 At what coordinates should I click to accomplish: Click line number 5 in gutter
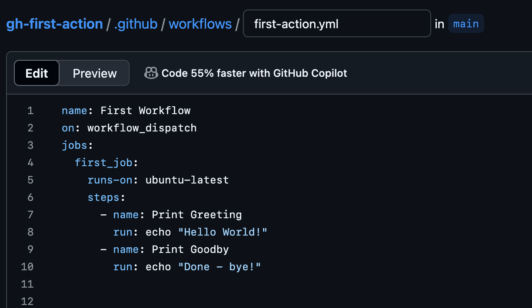(x=30, y=180)
